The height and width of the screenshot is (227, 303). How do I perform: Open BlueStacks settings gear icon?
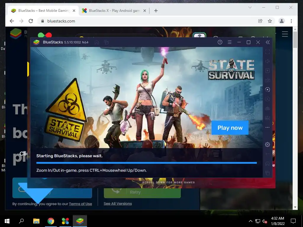coord(267,144)
